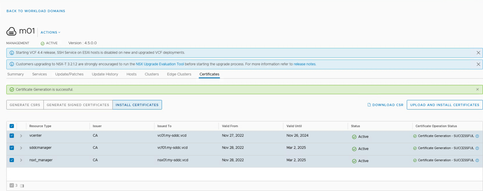Click the nsxt_manager resource type text
This screenshot has height=191, width=483.
click(41, 160)
